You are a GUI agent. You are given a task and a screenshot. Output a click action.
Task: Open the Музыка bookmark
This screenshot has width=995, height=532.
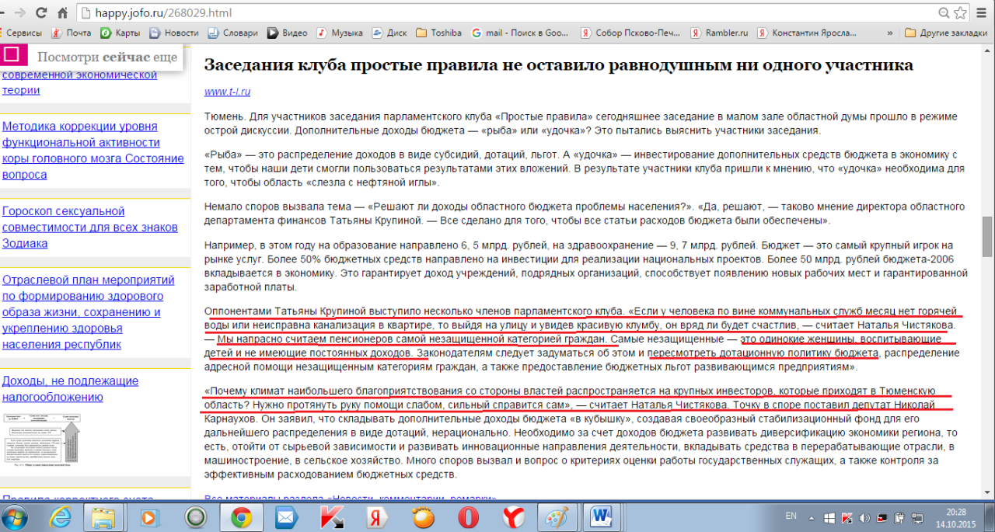click(x=340, y=33)
